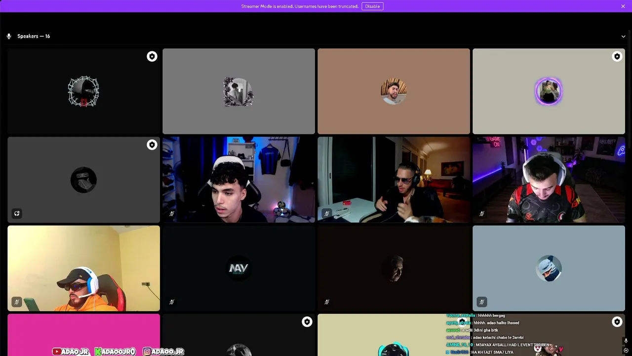Select the pink speaker tile
Viewport: 632px width, 356px height.
click(x=83, y=335)
